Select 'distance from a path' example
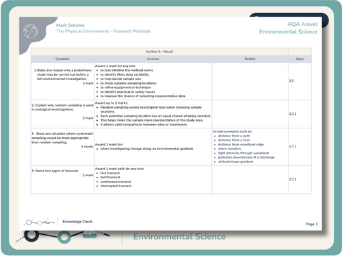This screenshot has width=342, height=256. [234, 136]
